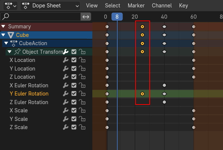Uncheck the Z Euler Rotation checkbox
The image size is (223, 150).
tap(74, 102)
